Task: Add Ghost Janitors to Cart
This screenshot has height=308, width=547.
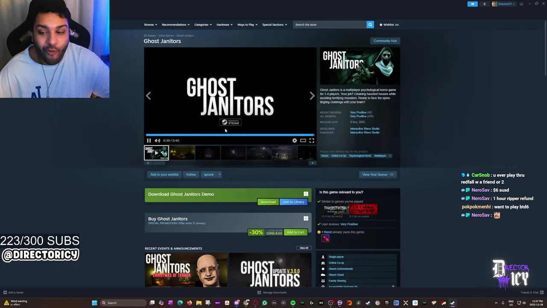Action: (x=296, y=232)
